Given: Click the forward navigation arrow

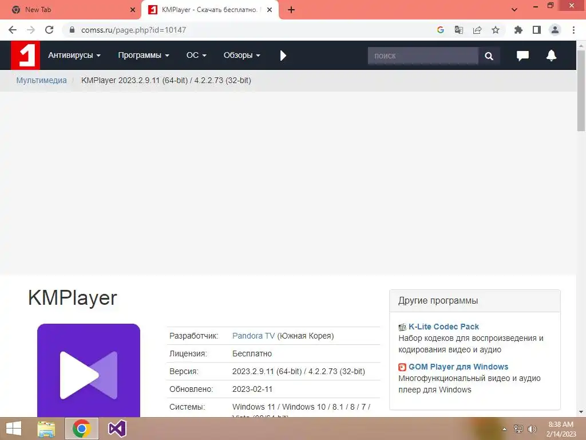Looking at the screenshot, I should point(31,30).
